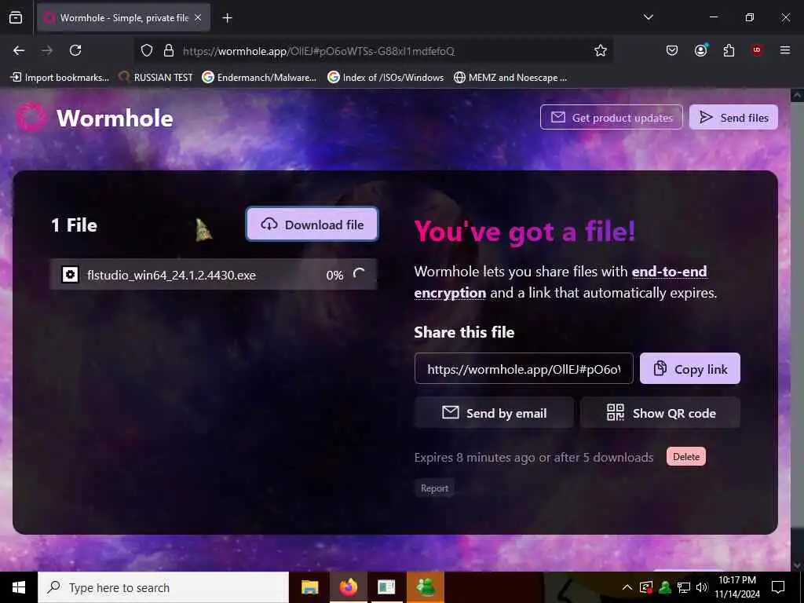
Task: Click the address bar URL
Action: click(319, 51)
